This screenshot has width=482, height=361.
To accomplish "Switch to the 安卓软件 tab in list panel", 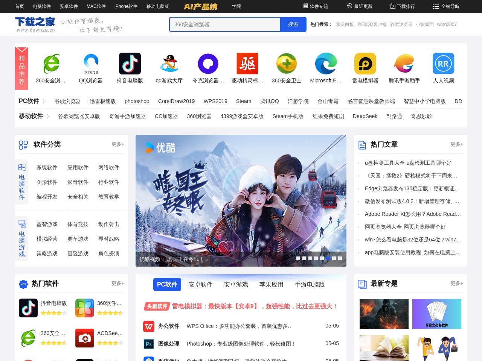I will (201, 285).
